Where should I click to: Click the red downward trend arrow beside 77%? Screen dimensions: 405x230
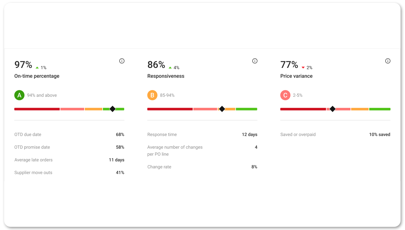[302, 67]
